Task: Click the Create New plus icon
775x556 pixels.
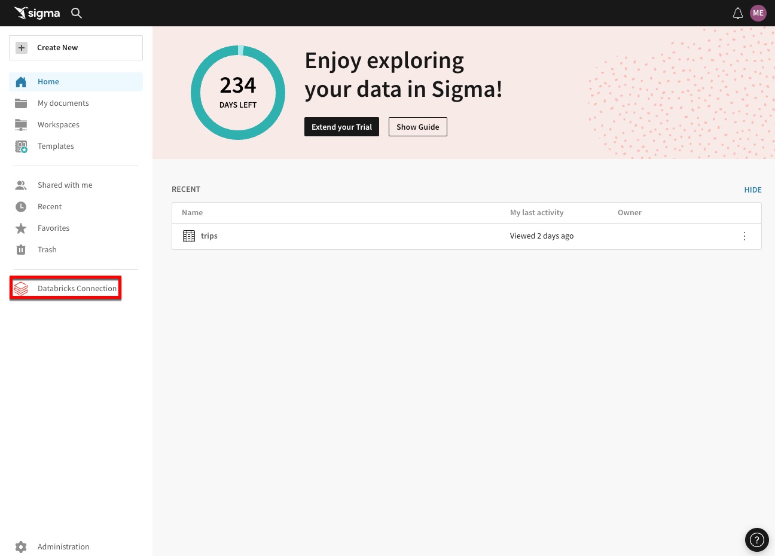Action: (x=22, y=48)
